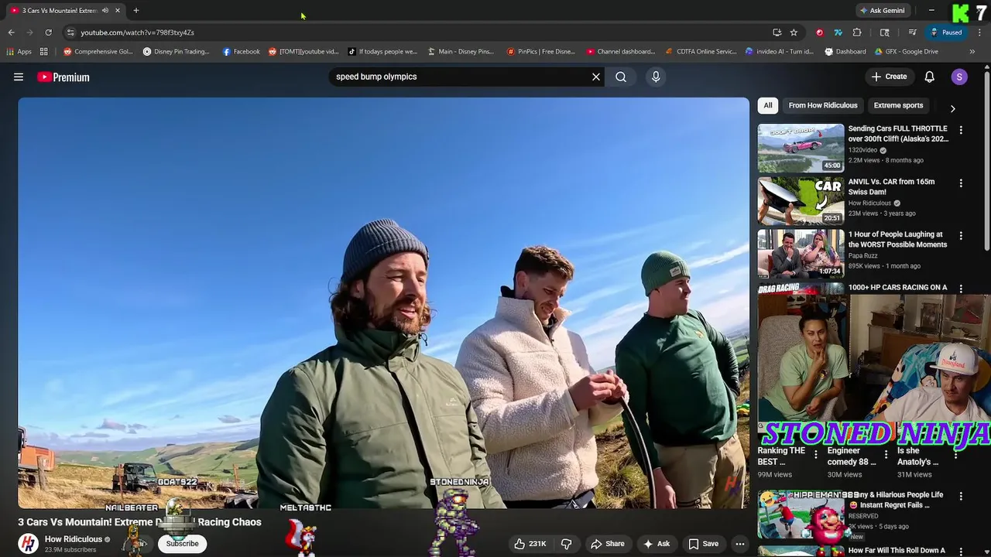
Task: Open options for Instant Regret Fails video
Action: pos(961,496)
